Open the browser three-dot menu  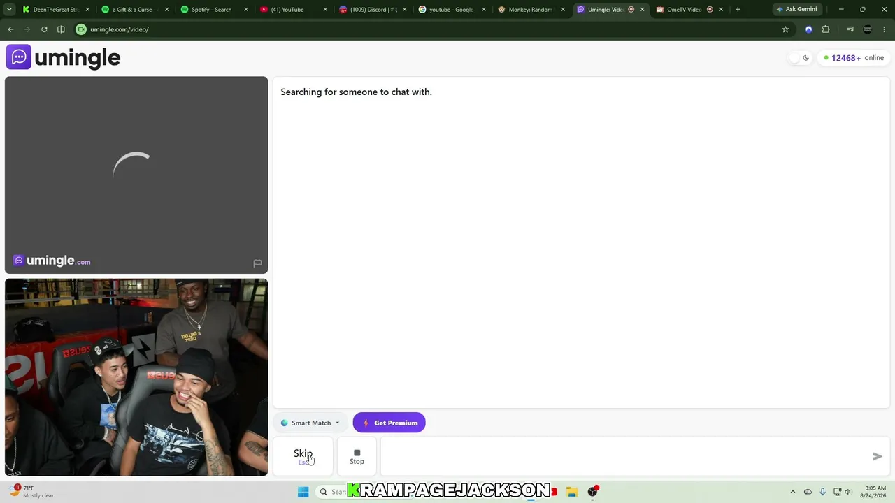coord(885,29)
